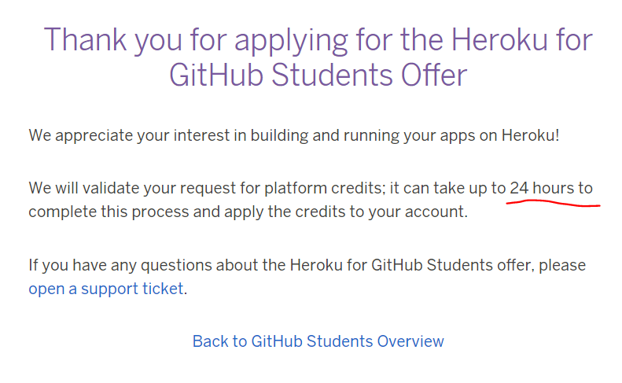Click the 'Thank you for applying' heading line
This screenshot has width=622, height=383.
(318, 40)
